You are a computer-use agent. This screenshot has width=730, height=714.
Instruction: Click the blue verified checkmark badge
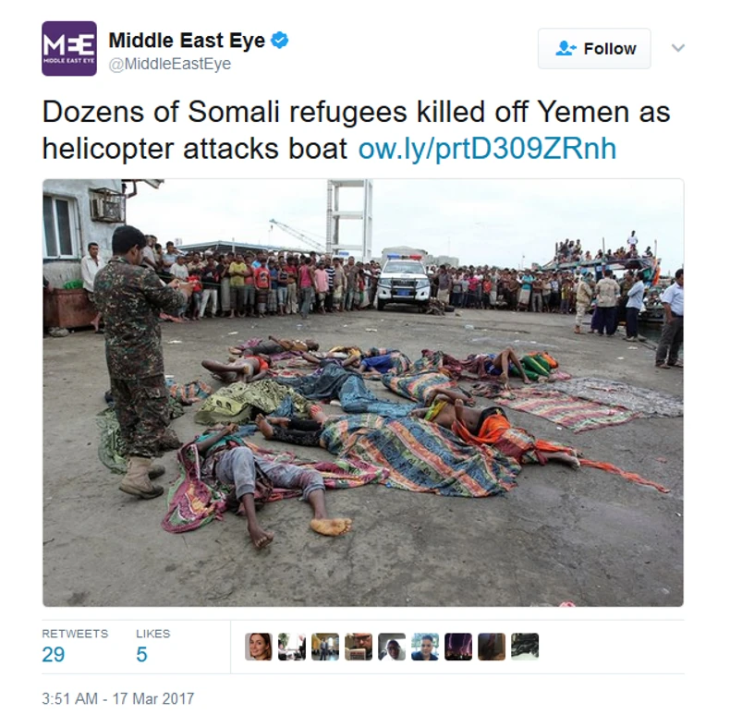(280, 40)
